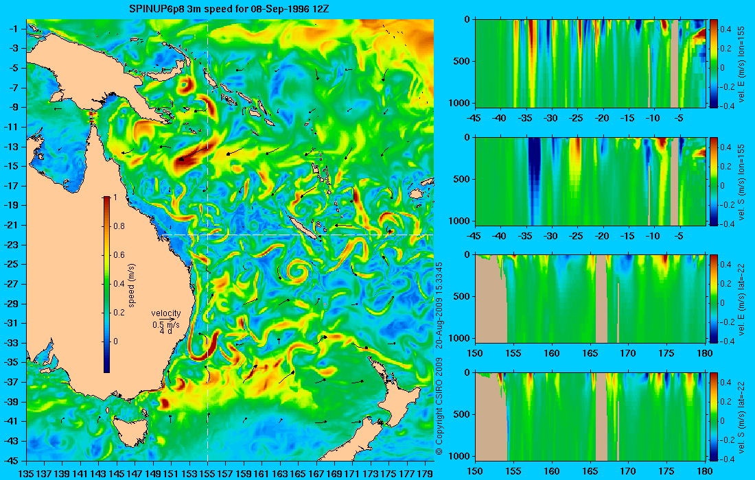Click the '-40' tick under the vel. E lon=155 section
Viewport: 755px width, 480px height.
coord(500,119)
